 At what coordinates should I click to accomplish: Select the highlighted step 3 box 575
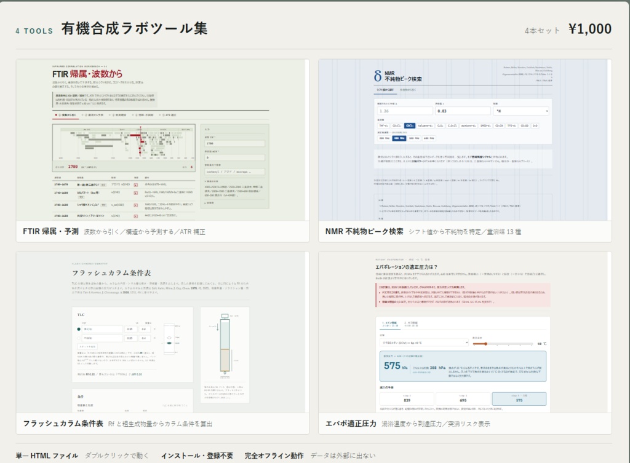pos(519,398)
